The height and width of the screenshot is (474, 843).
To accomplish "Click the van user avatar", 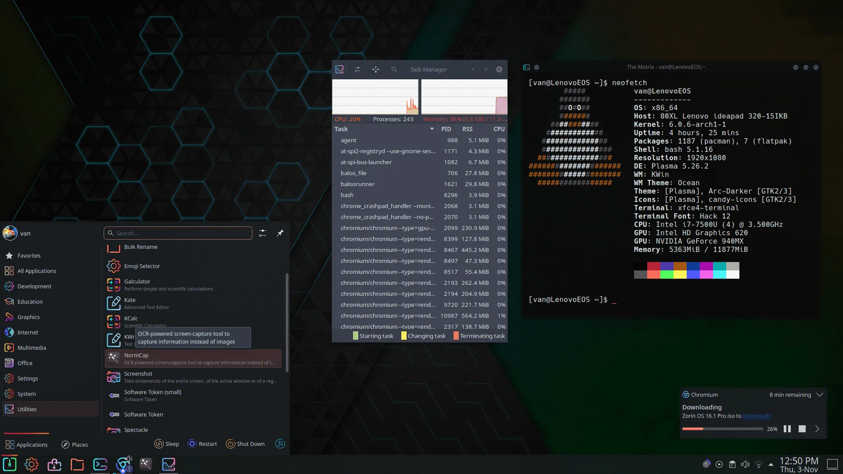I will 10,233.
